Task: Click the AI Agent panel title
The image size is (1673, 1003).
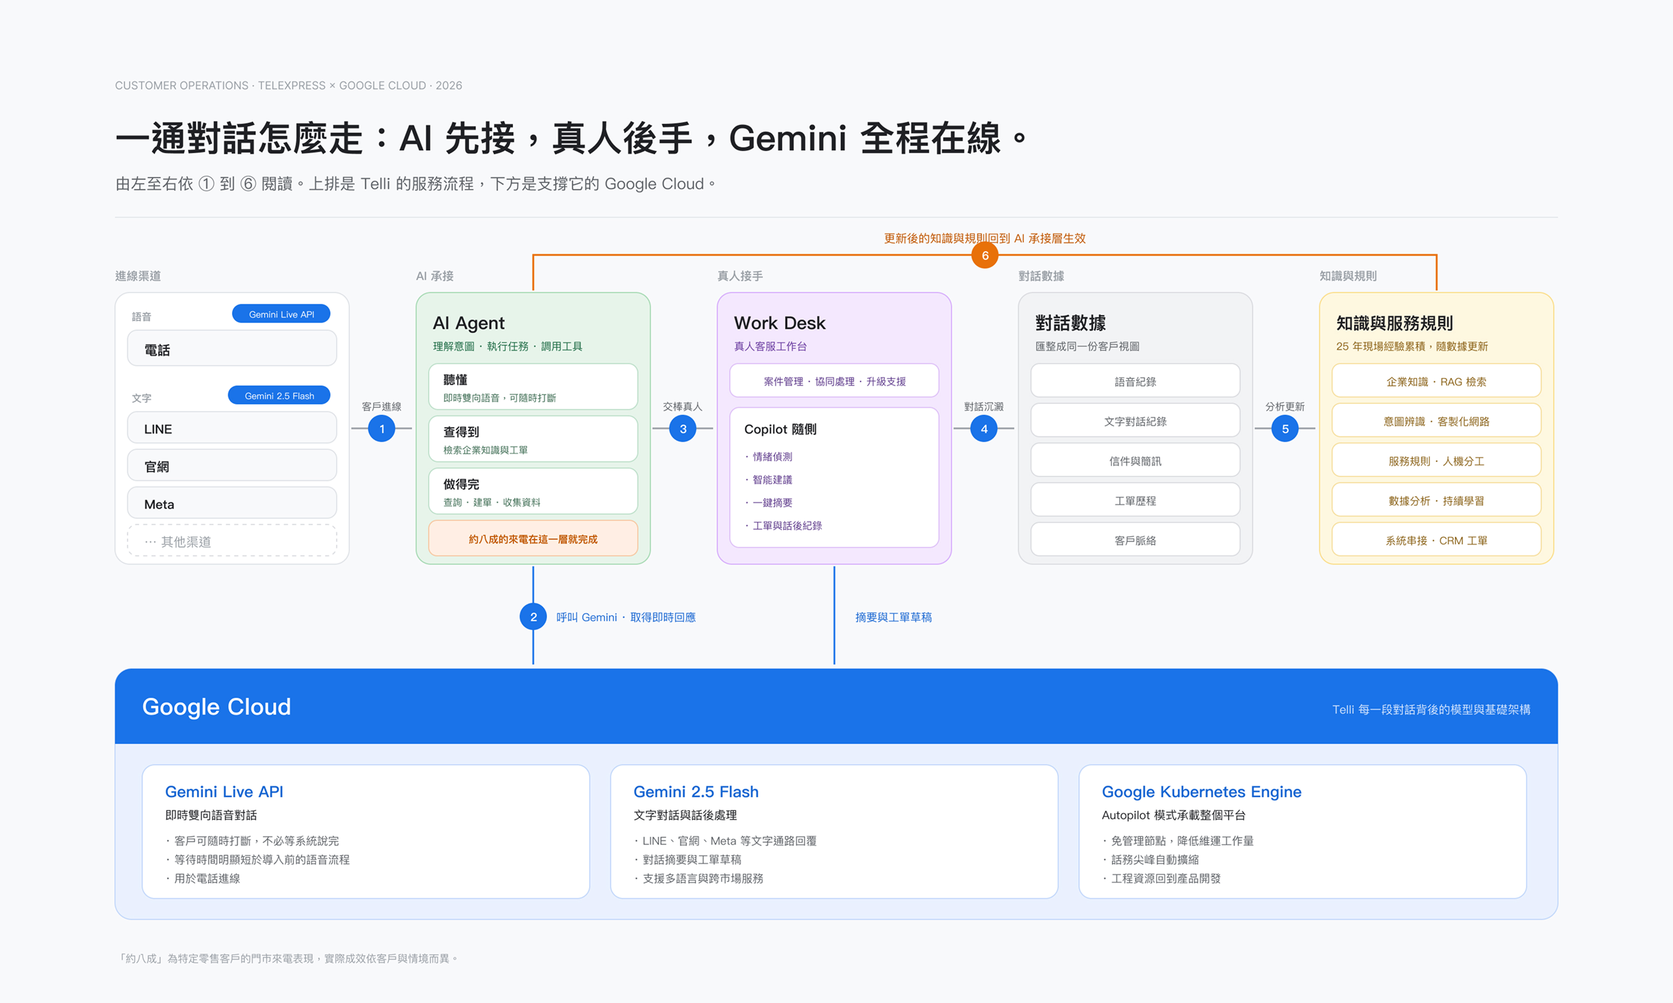Action: [x=468, y=323]
